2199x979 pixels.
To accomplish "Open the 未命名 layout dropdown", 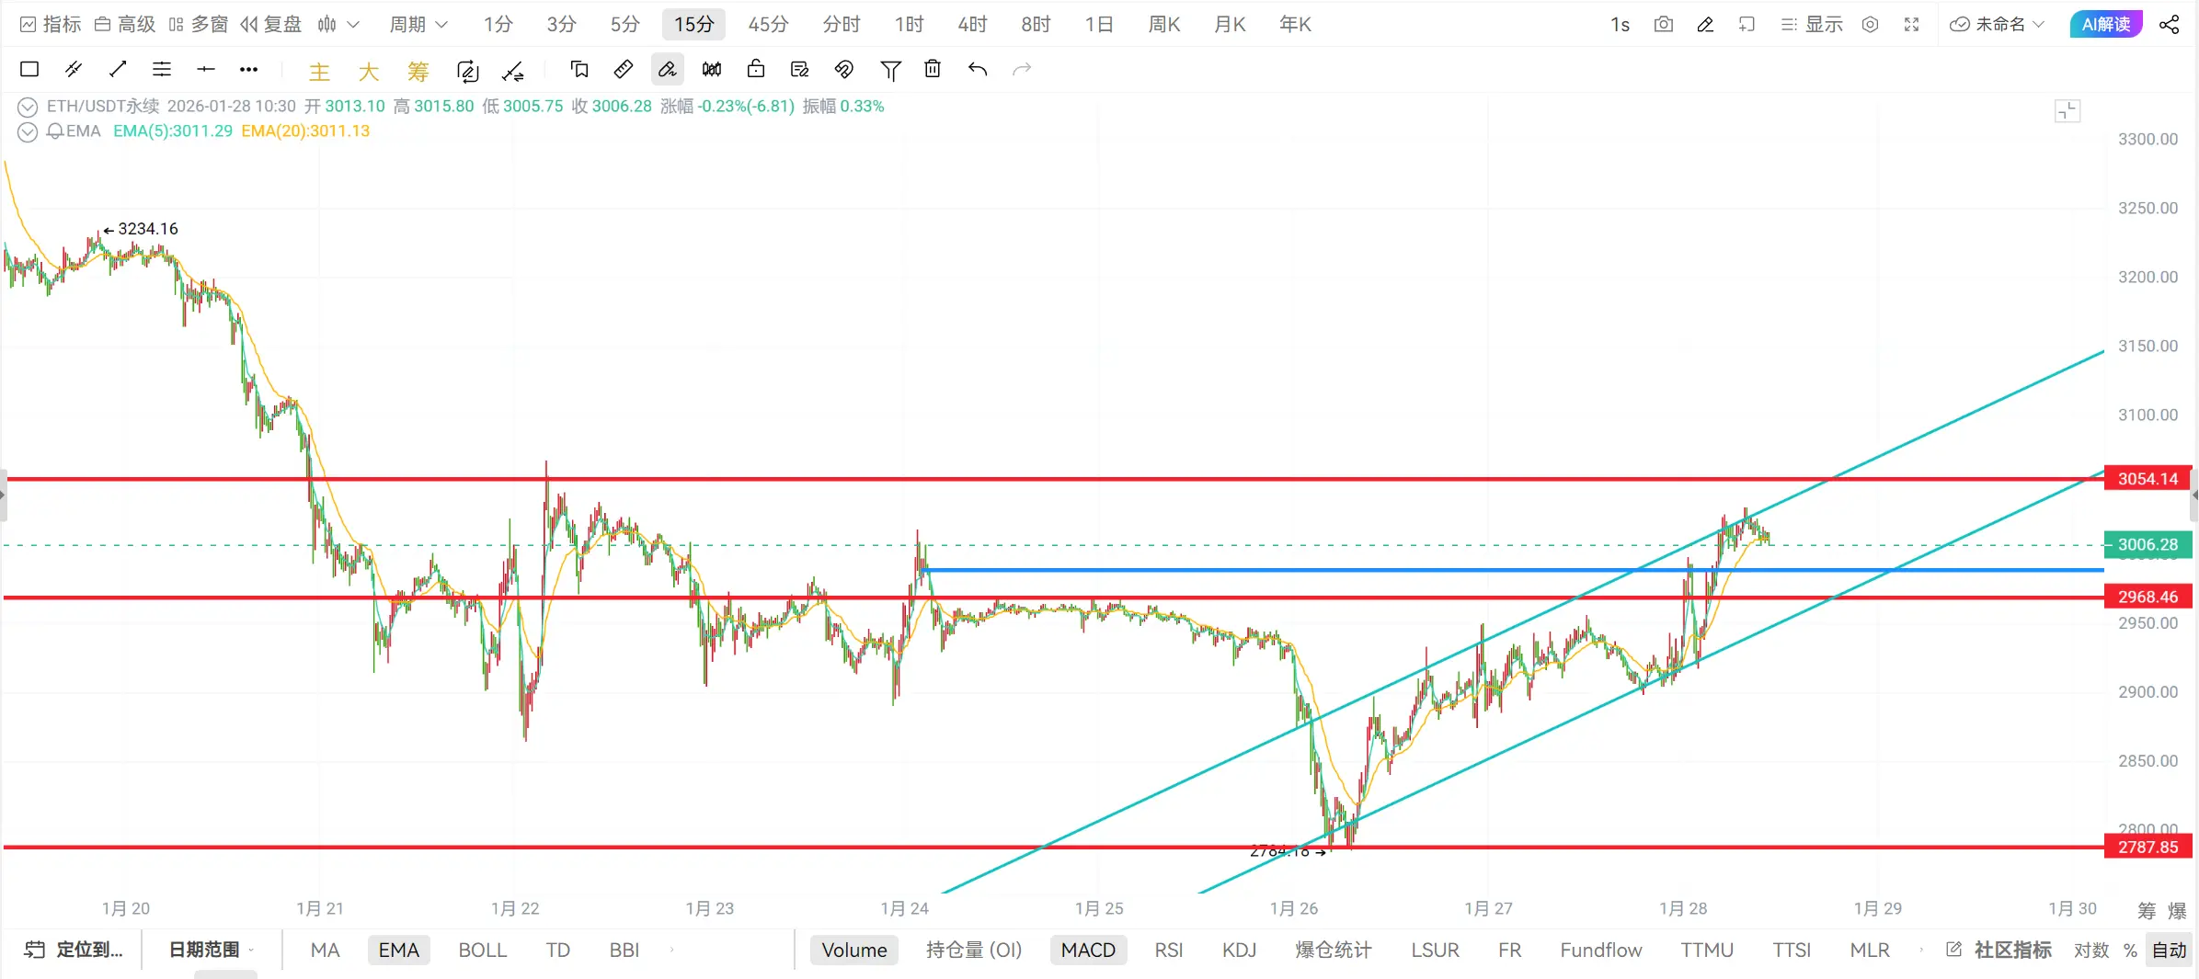I will coord(1997,24).
